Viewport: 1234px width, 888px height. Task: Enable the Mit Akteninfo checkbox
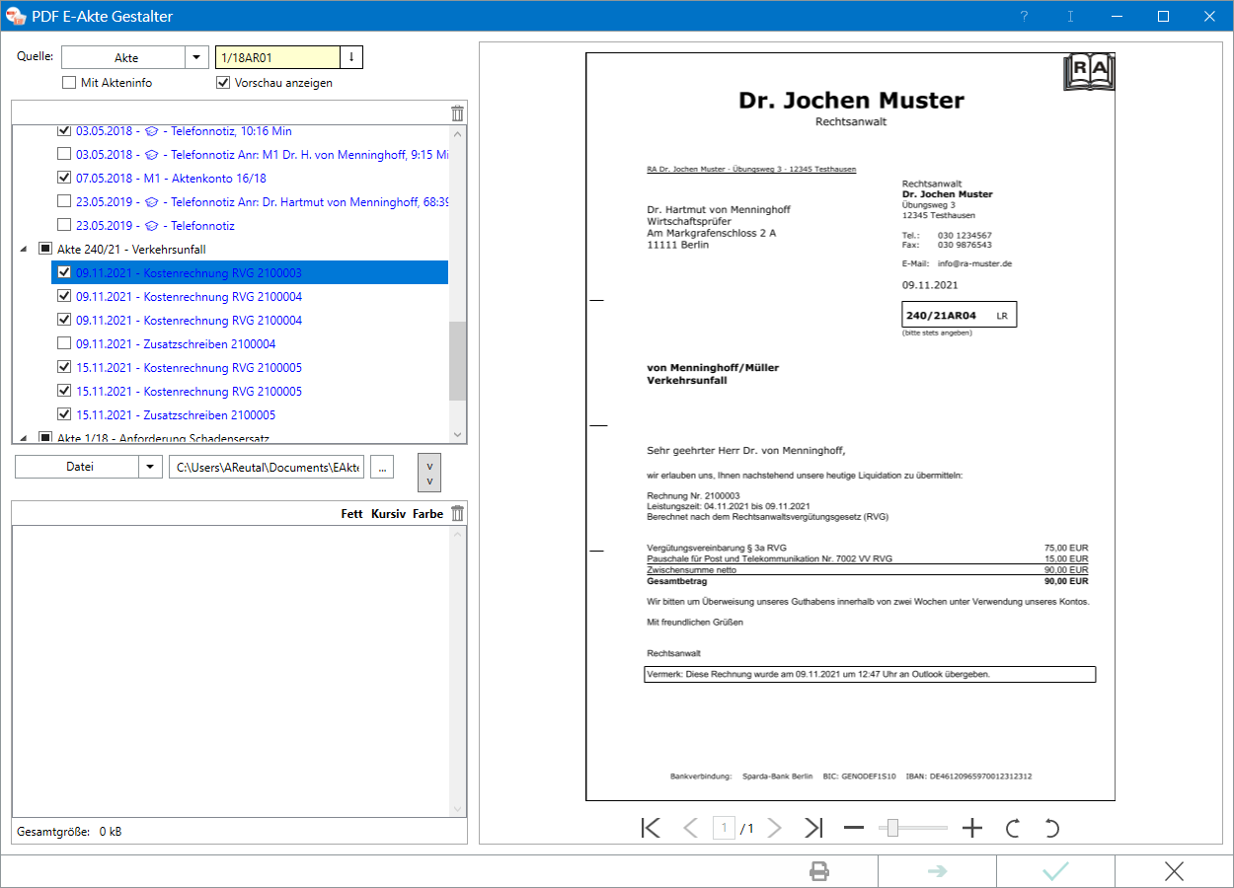(69, 83)
